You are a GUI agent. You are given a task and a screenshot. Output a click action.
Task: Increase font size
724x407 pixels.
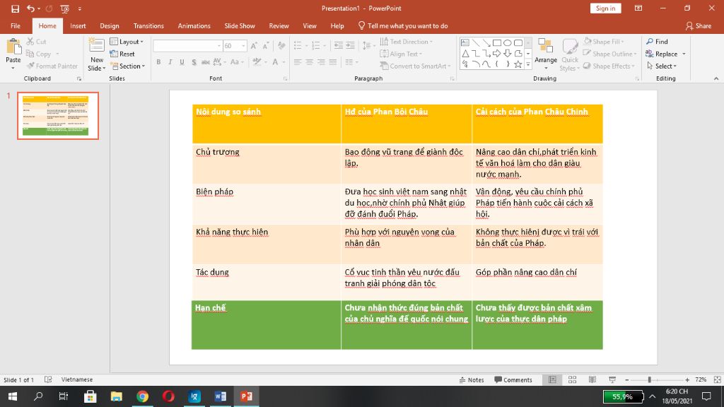pyautogui.click(x=254, y=46)
